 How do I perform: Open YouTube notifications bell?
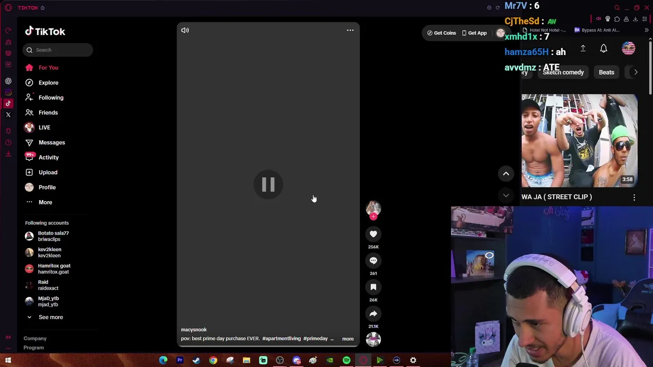pos(604,48)
